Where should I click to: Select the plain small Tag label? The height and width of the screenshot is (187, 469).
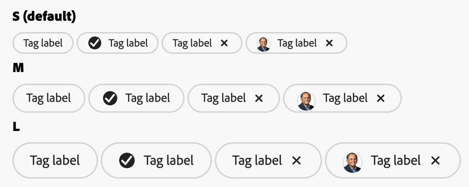[43, 43]
